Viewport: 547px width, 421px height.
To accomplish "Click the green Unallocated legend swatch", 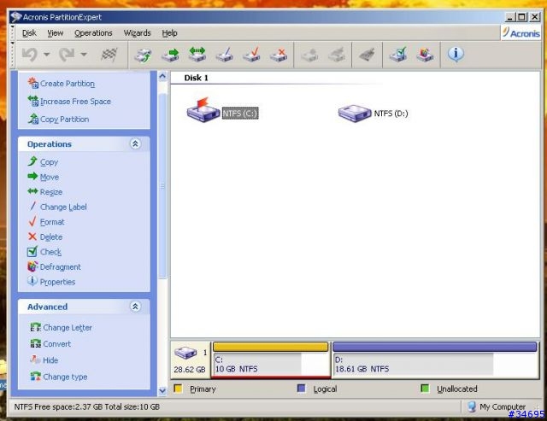I will pyautogui.click(x=425, y=389).
